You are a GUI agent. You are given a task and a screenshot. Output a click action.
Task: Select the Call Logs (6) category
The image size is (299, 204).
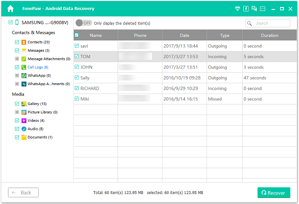click(x=38, y=67)
